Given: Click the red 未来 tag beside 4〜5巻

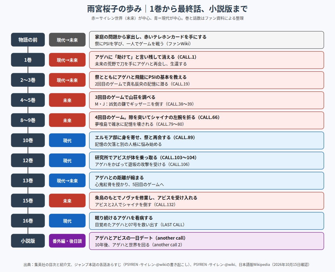Looking at the screenshot, I should pyautogui.click(x=67, y=100).
